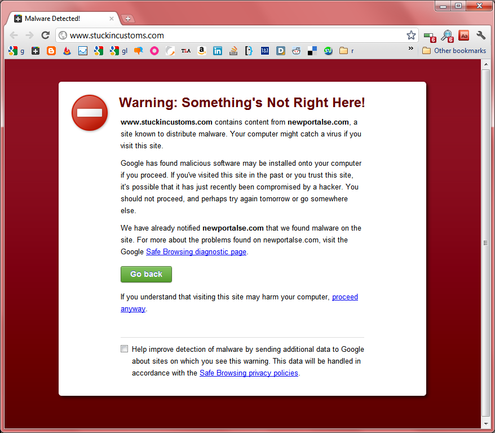The width and height of the screenshot is (495, 433).
Task: Close the Malware Detected! tab
Action: [112, 19]
